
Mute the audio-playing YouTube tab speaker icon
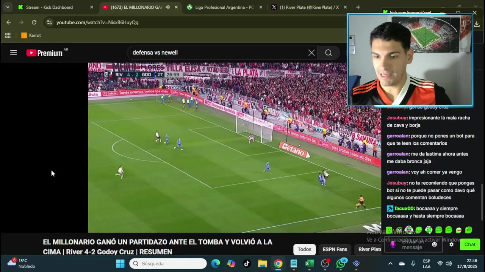[167, 7]
